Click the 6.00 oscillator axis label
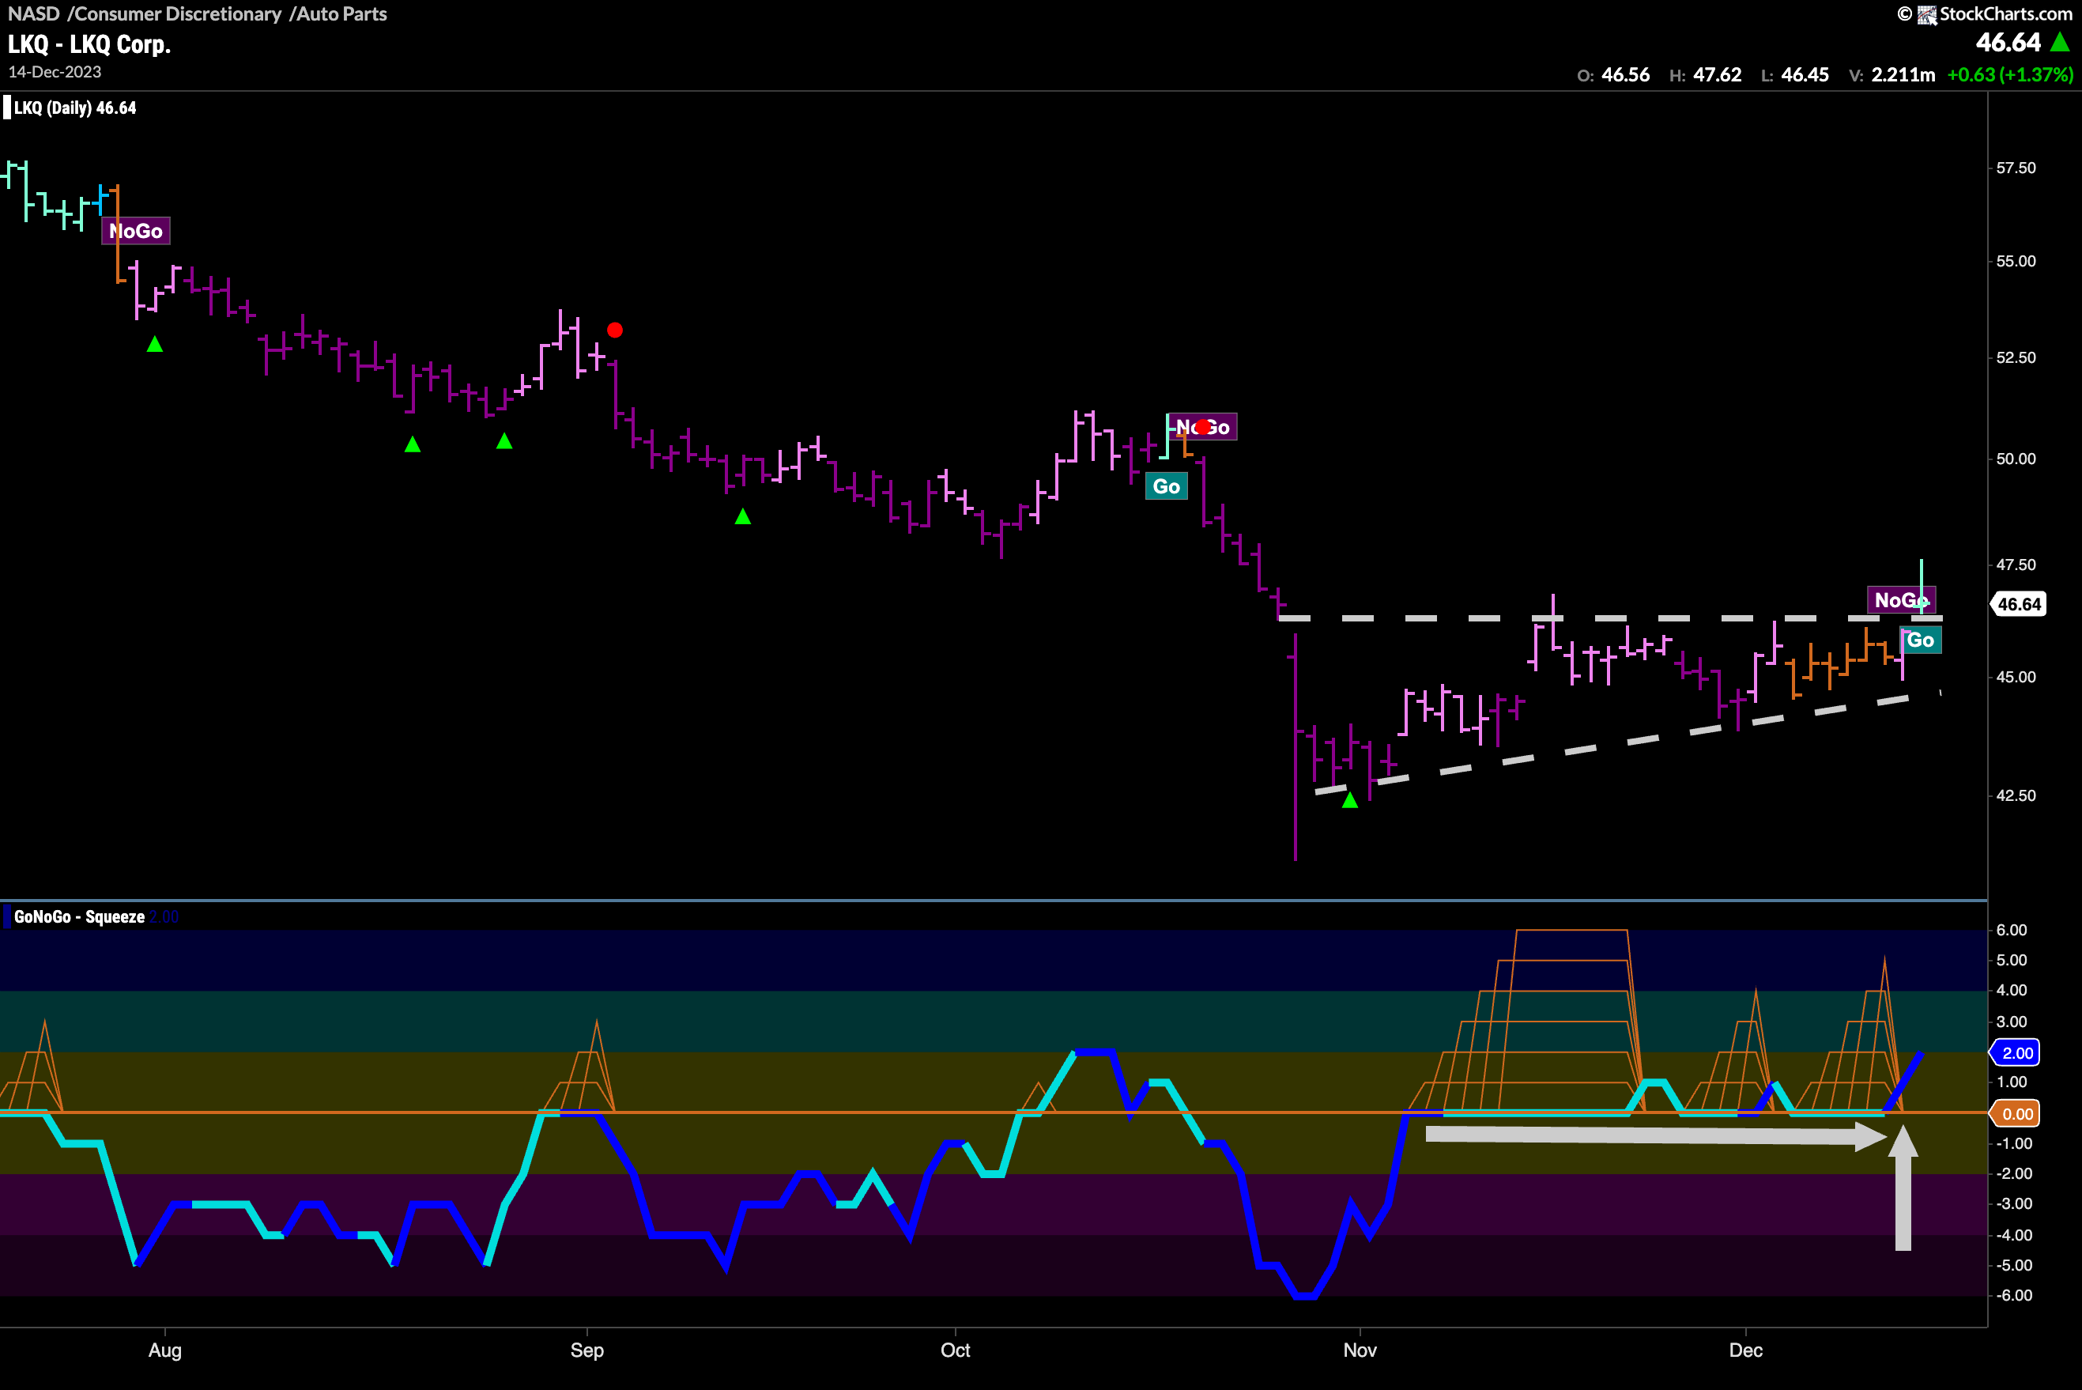This screenshot has width=2082, height=1390. coord(2011,931)
